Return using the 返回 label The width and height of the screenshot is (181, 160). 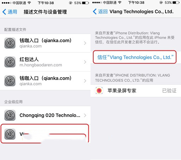click(x=103, y=12)
